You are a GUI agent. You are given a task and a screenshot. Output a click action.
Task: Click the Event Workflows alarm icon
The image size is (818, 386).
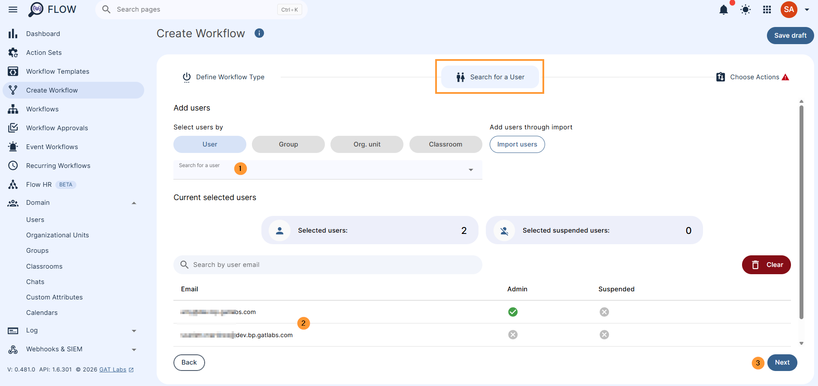pos(13,147)
